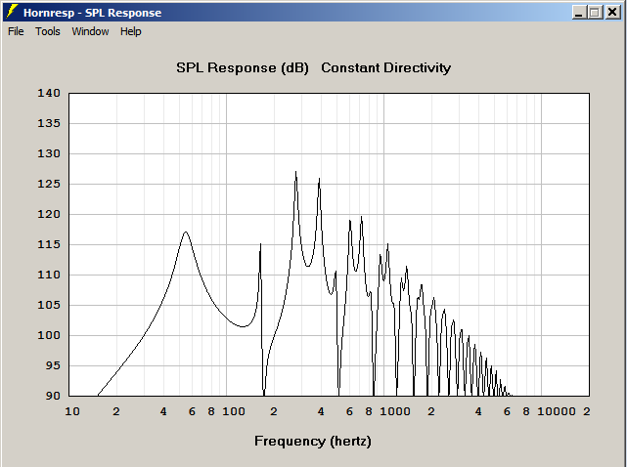The height and width of the screenshot is (467, 627).
Task: Click the 140 label on the dB axis
Action: [x=49, y=93]
